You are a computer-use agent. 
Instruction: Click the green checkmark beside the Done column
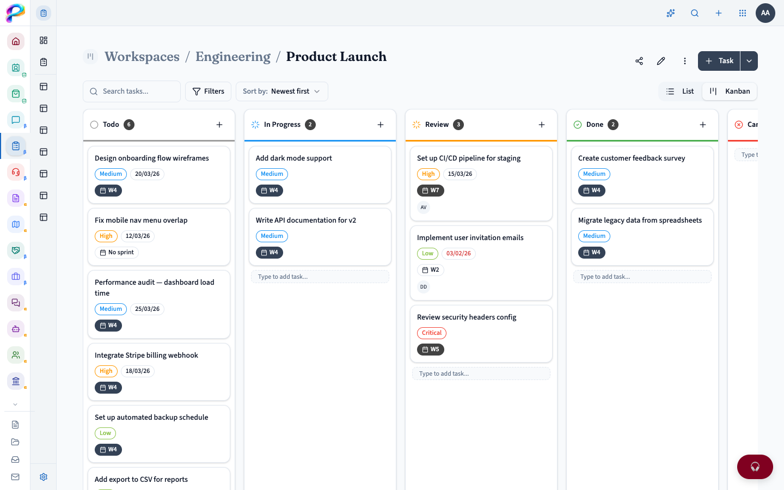point(577,124)
